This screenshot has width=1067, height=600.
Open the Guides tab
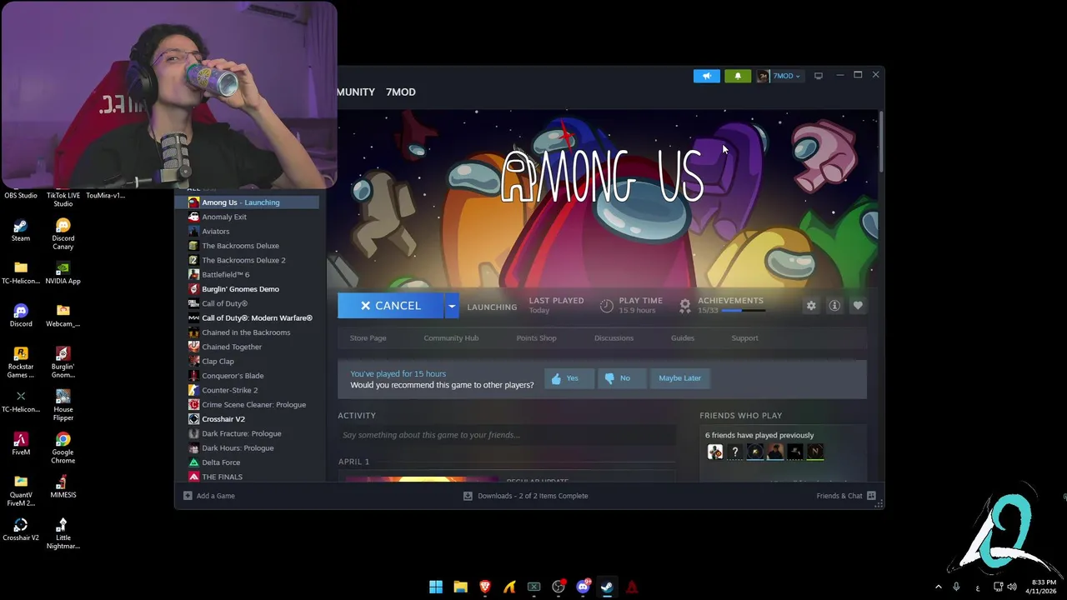(x=683, y=337)
